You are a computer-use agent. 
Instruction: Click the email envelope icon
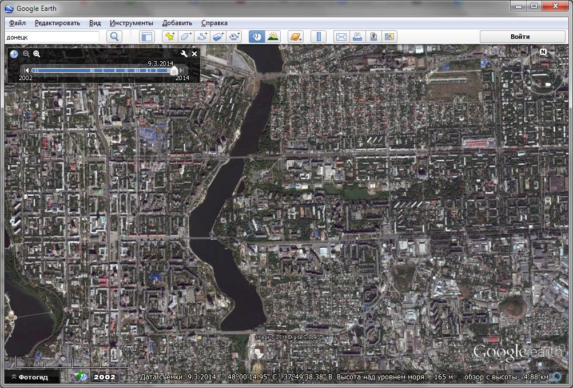point(341,37)
